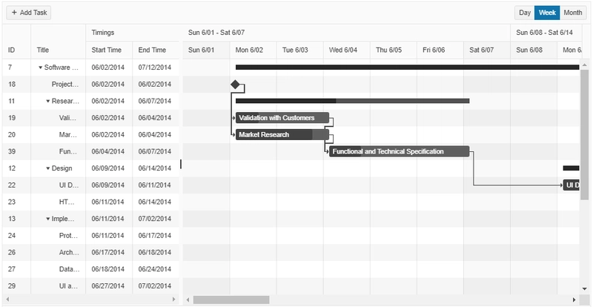Select the Market Research task bar

282,135
